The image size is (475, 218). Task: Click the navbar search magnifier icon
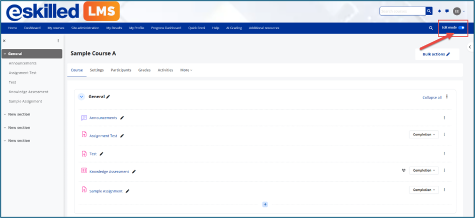pyautogui.click(x=431, y=28)
